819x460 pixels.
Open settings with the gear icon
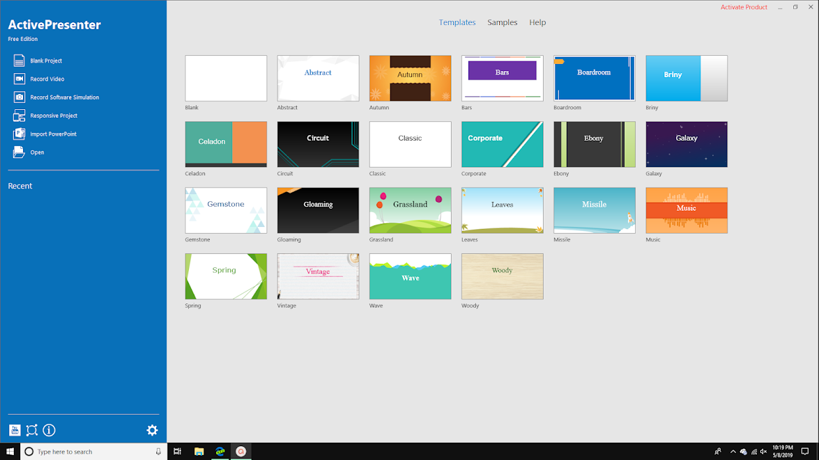(x=152, y=430)
